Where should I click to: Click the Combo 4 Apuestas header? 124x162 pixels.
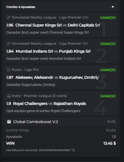click(61, 7)
